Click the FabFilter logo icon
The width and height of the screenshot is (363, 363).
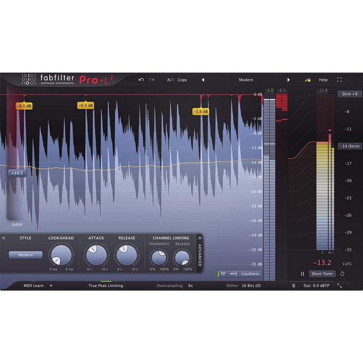coord(29,79)
